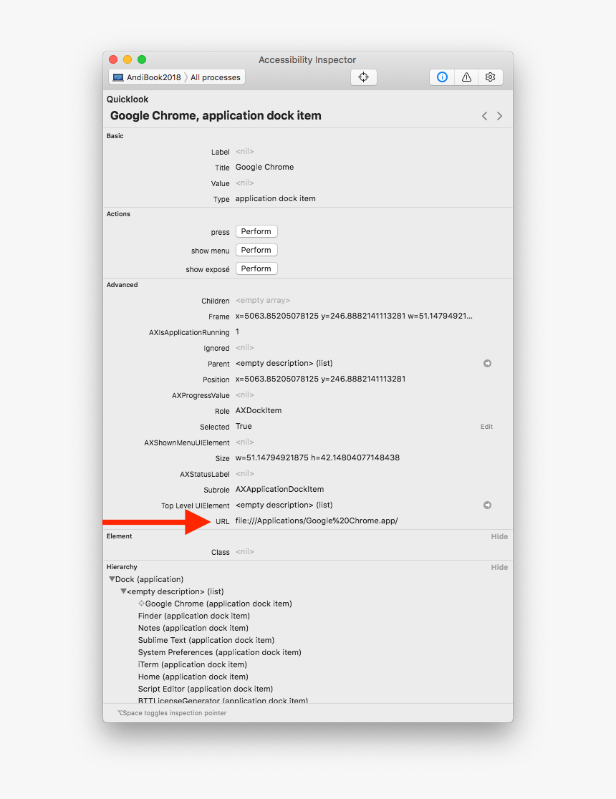
Task: Click the Frame value text
Action: point(354,316)
